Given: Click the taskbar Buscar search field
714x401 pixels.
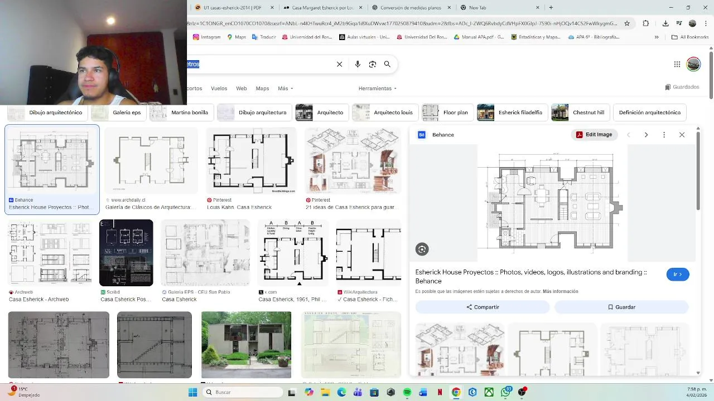Looking at the screenshot, I should [243, 392].
